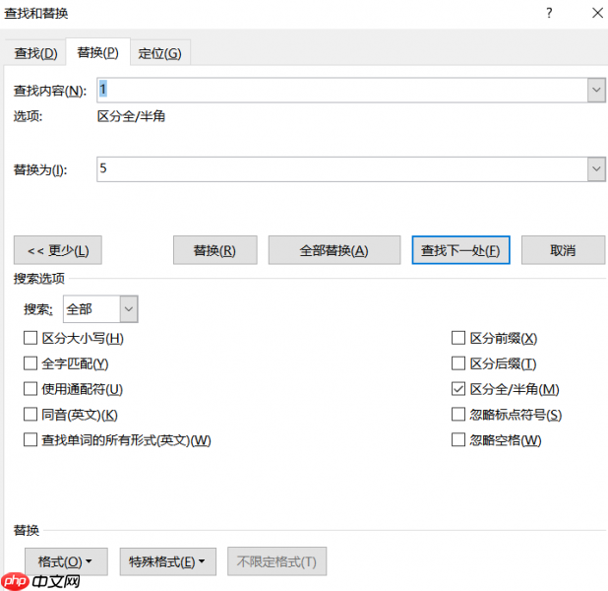Toggle 区分前缀(X) checkbox
This screenshot has height=591, width=608.
pyautogui.click(x=458, y=338)
